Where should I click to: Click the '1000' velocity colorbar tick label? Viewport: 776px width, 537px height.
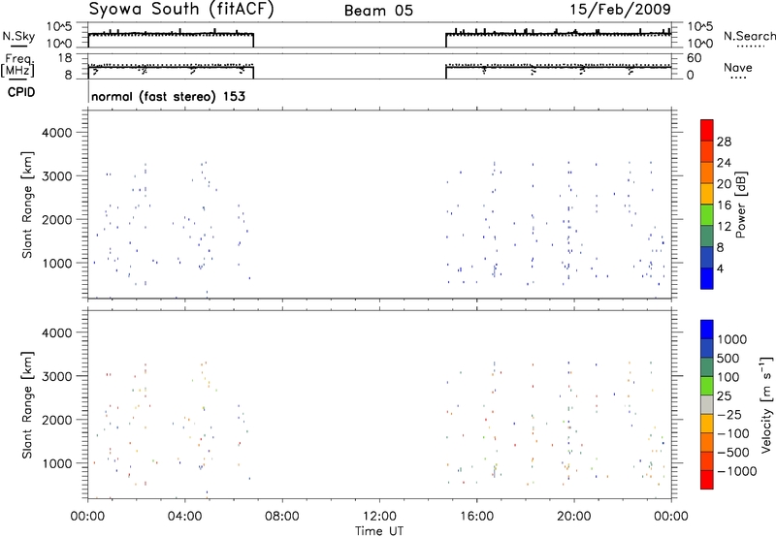point(732,339)
